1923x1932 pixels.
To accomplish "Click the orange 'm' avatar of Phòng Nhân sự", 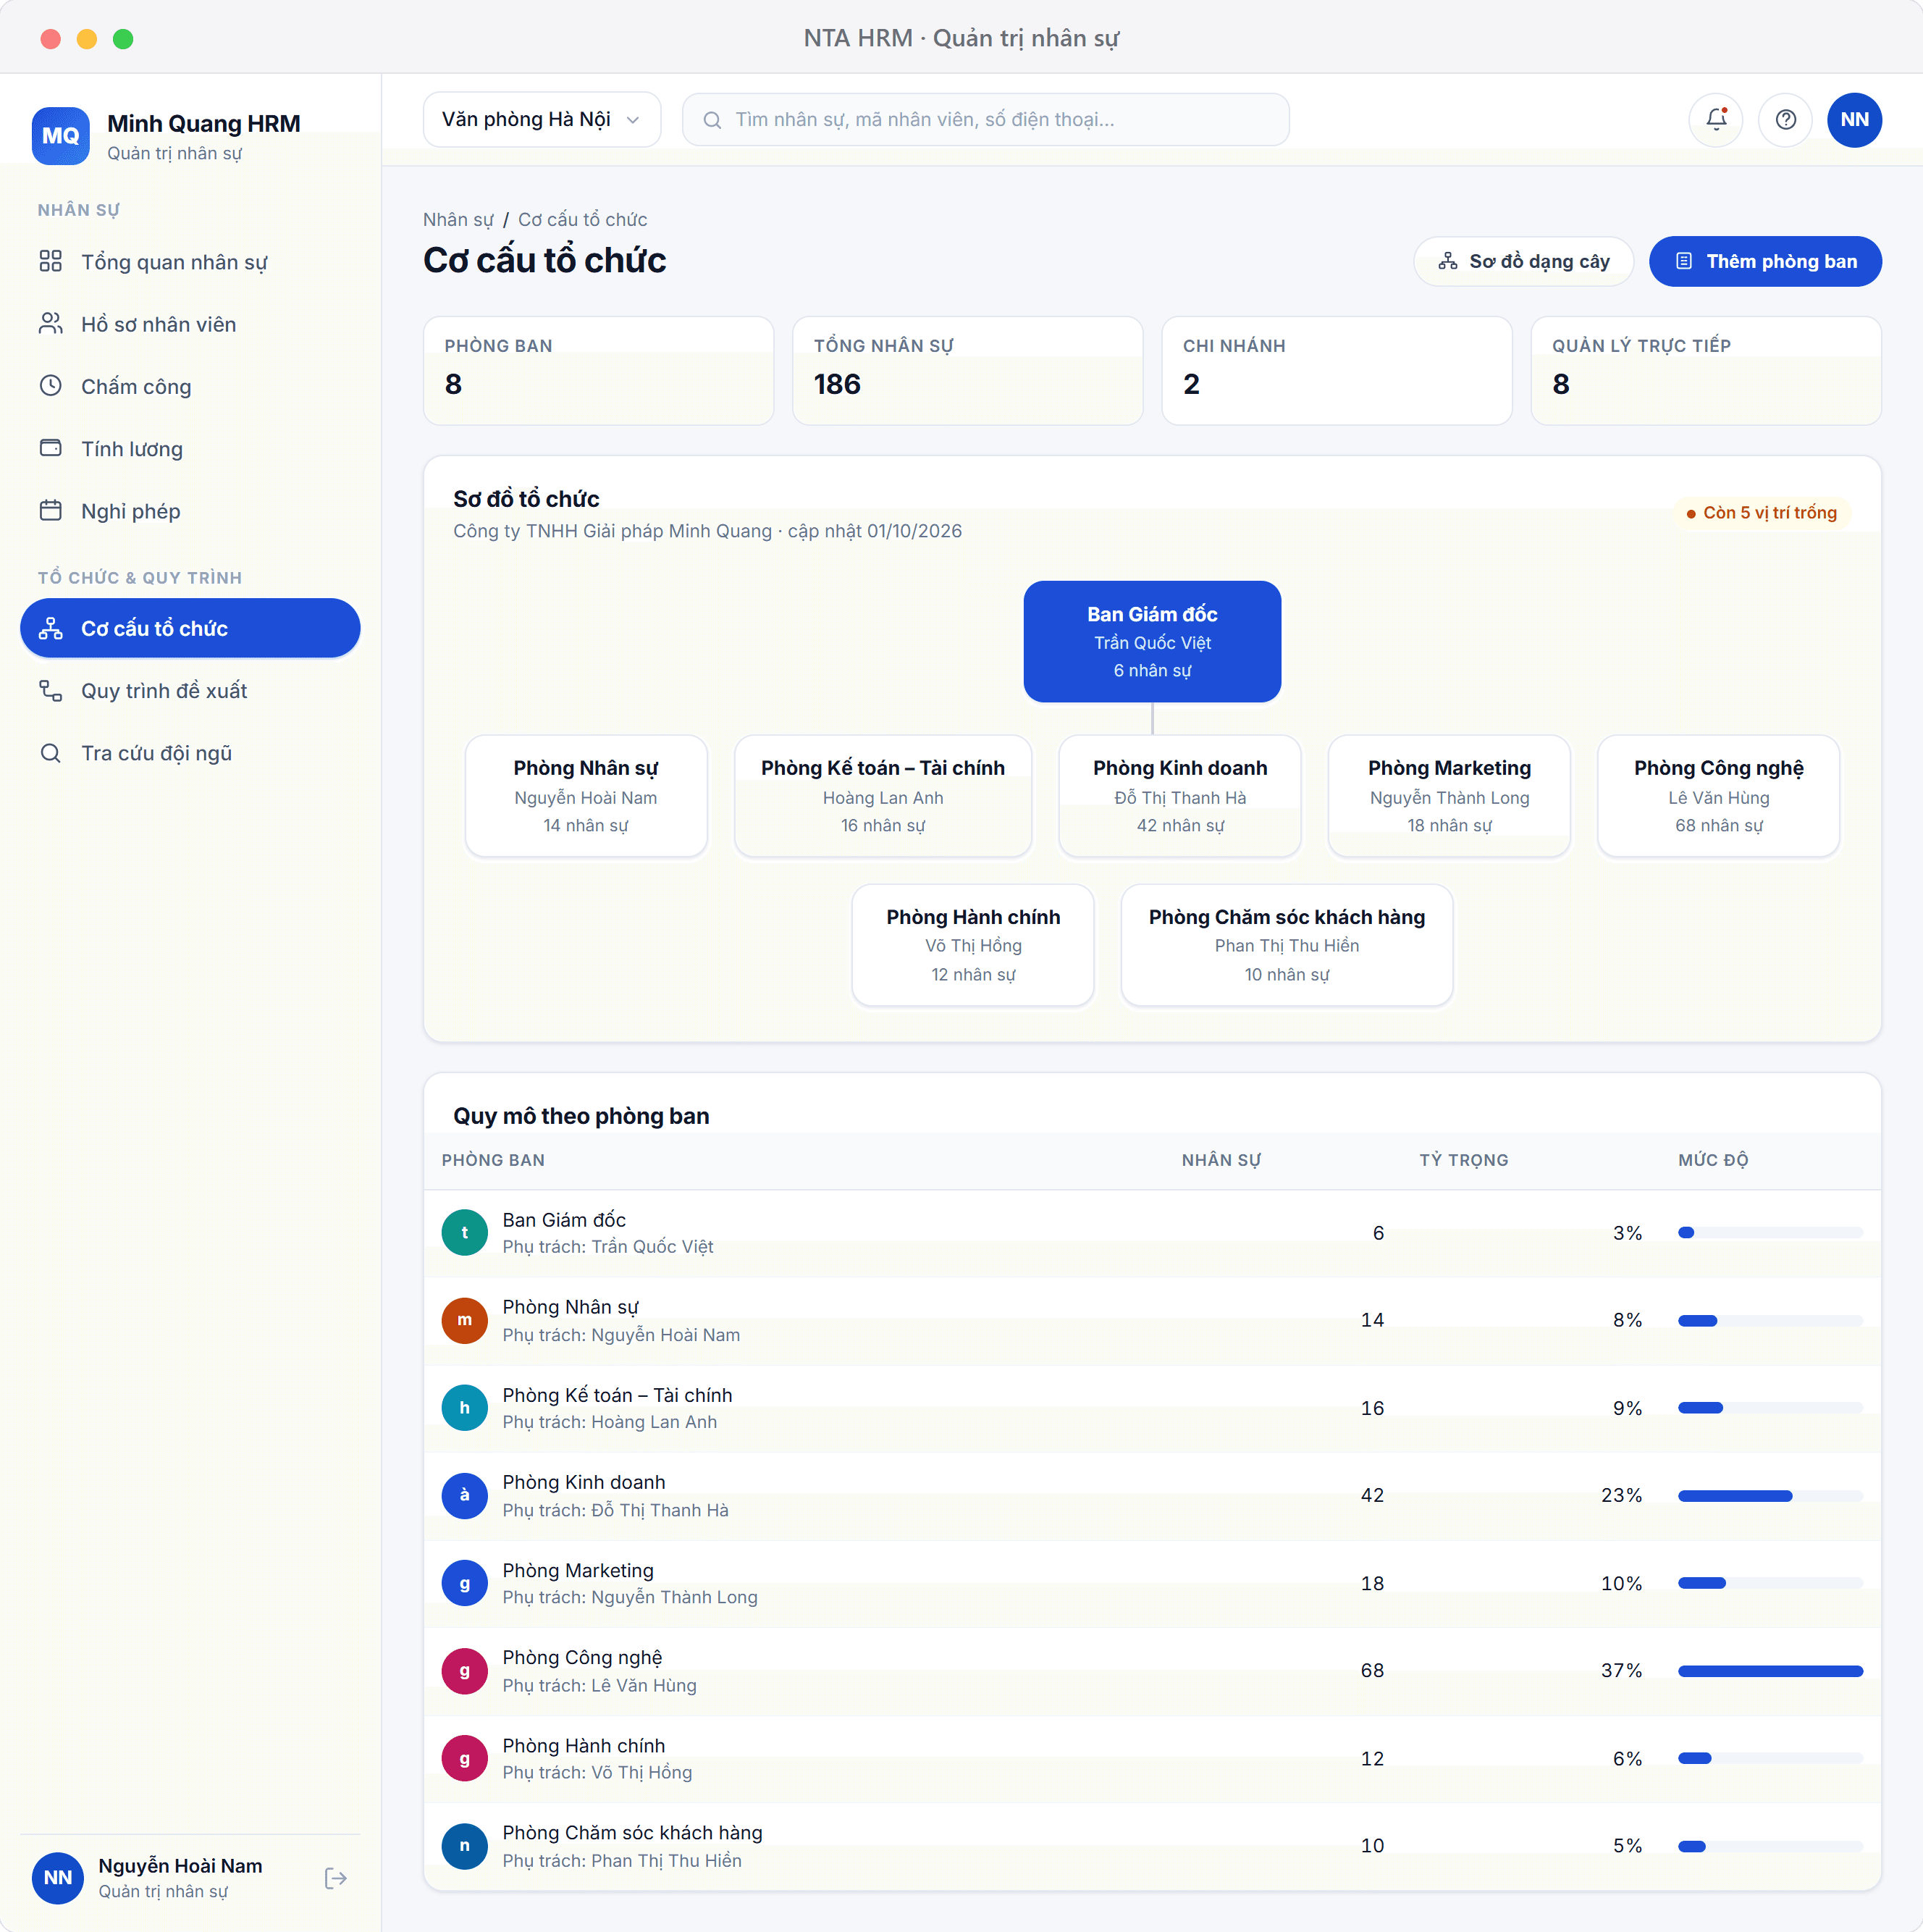I will pyautogui.click(x=464, y=1320).
